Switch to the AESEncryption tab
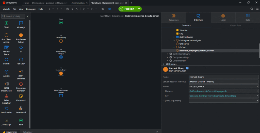This screenshot has width=260, height=133. [x=78, y=3]
